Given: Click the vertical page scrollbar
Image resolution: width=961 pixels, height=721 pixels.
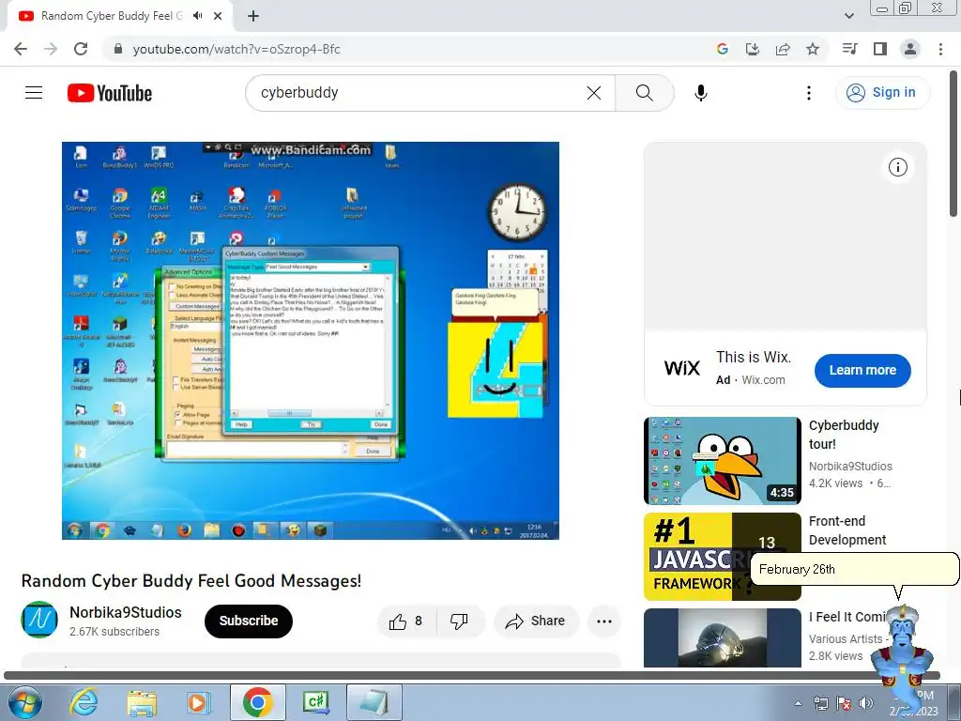Looking at the screenshot, I should point(954,144).
